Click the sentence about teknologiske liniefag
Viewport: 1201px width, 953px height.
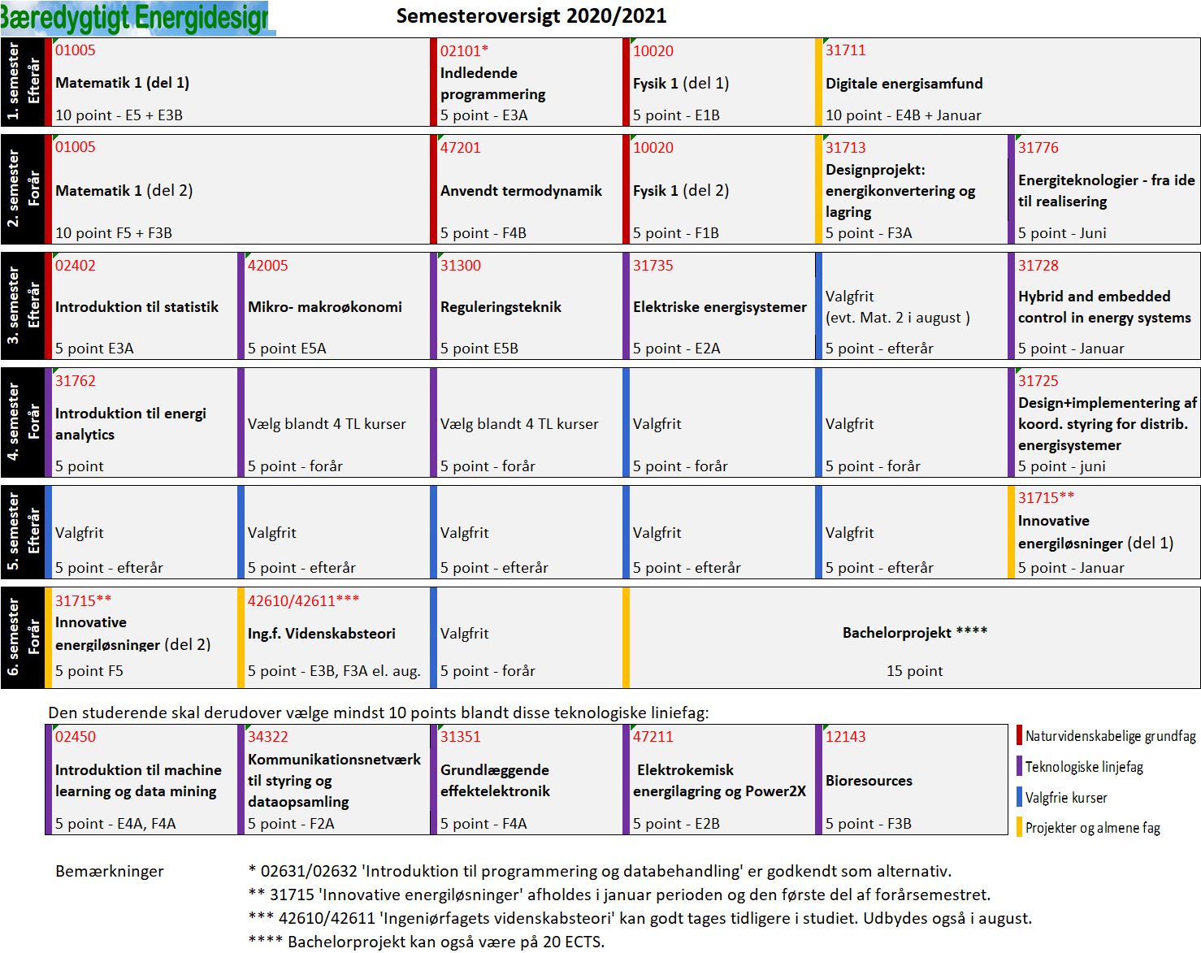379,713
